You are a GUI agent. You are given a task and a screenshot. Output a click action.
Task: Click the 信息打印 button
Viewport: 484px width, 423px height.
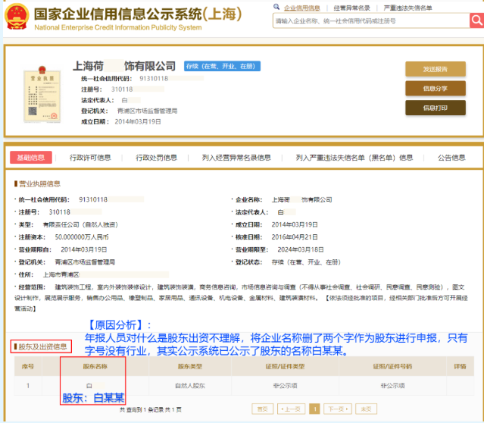(436, 108)
